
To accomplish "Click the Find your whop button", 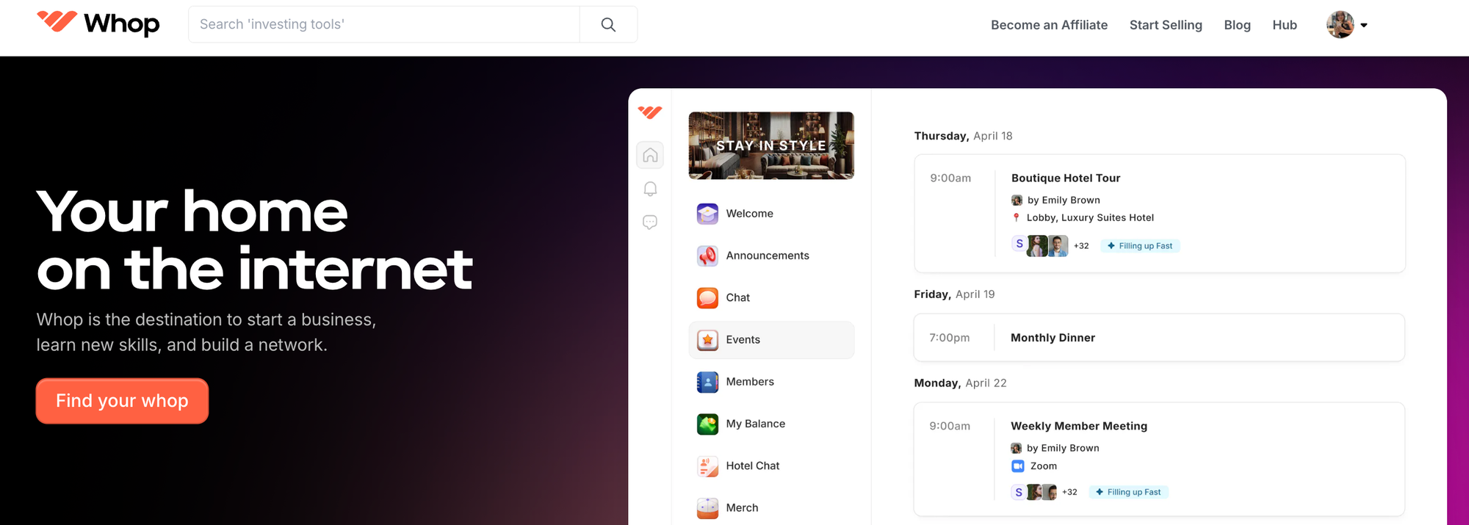I will tap(122, 401).
